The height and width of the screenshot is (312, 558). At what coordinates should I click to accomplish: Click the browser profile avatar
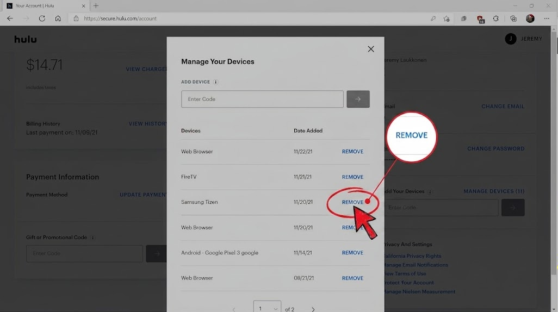tap(530, 18)
